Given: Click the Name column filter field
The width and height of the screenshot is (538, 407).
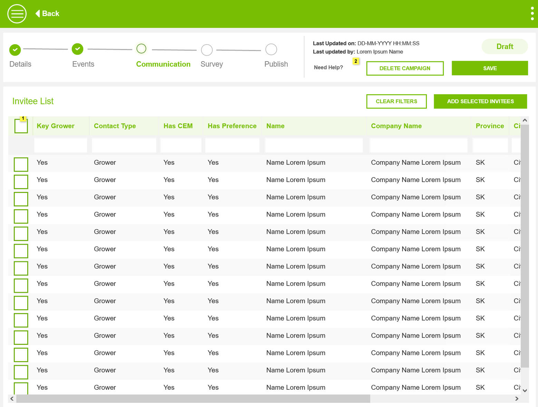Looking at the screenshot, I should click(x=313, y=145).
